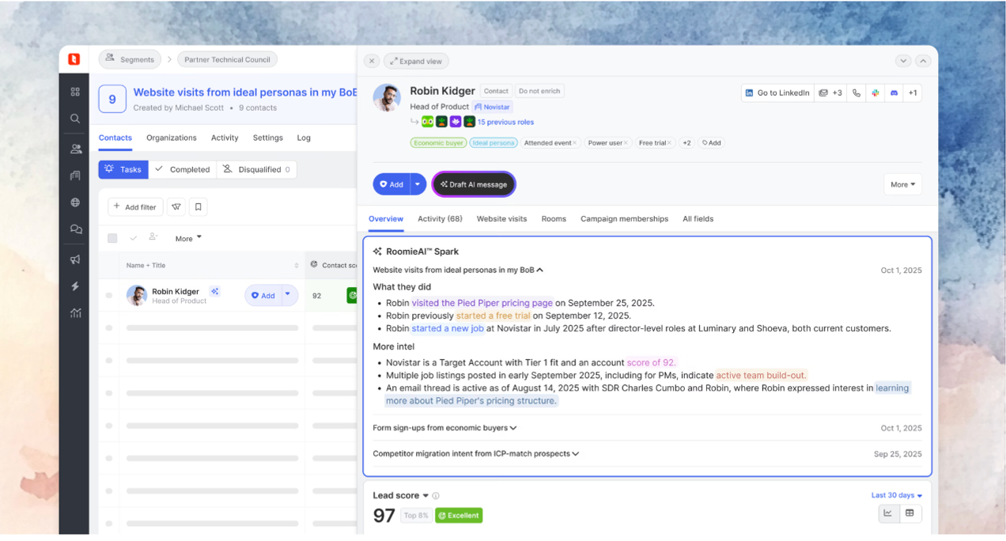Click the Discord icon in contact header

pos(894,93)
